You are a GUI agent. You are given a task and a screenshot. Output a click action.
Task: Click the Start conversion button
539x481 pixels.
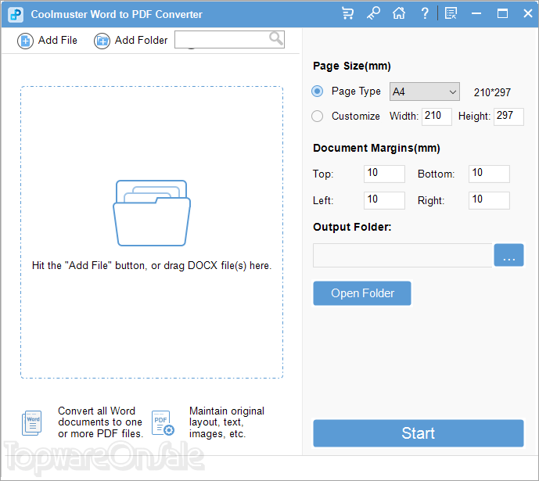click(419, 433)
